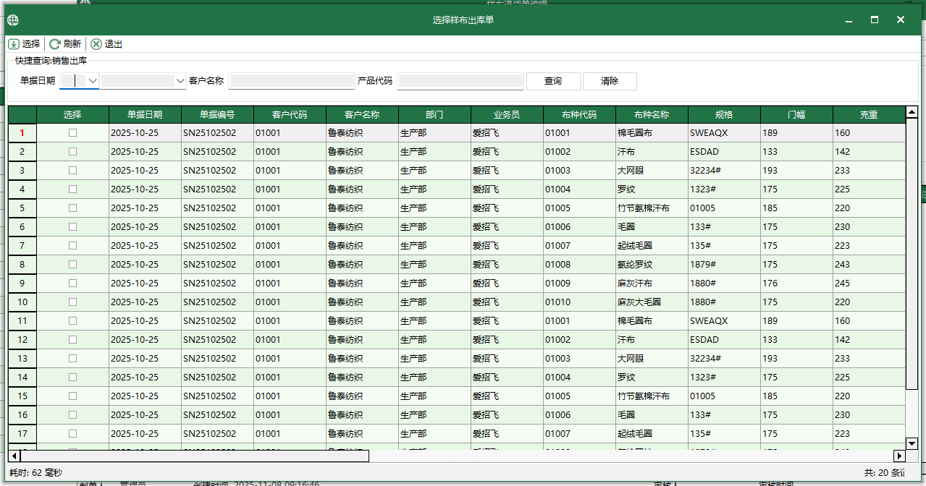Click the 清除 clear button
926x486 pixels.
[x=610, y=80]
